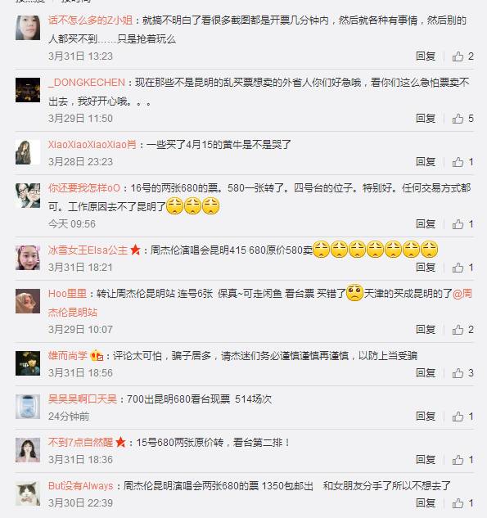Reply to 雄而尚学's warning comment
487x518 pixels.
tap(426, 372)
